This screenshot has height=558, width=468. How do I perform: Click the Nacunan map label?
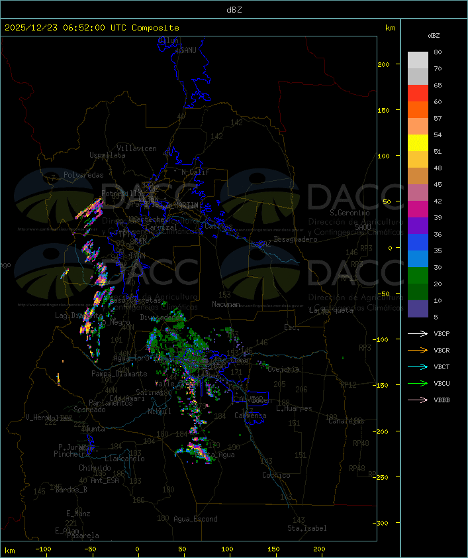[226, 304]
